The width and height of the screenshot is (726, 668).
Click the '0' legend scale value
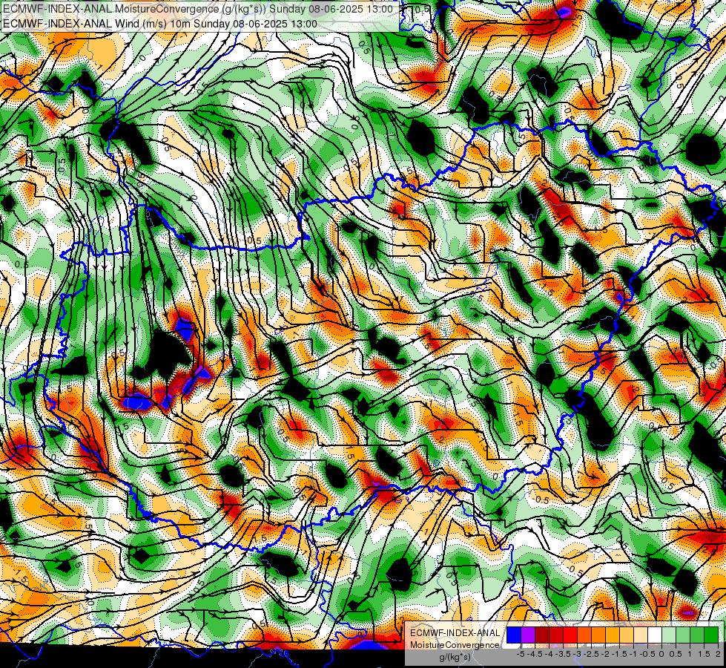661,654
